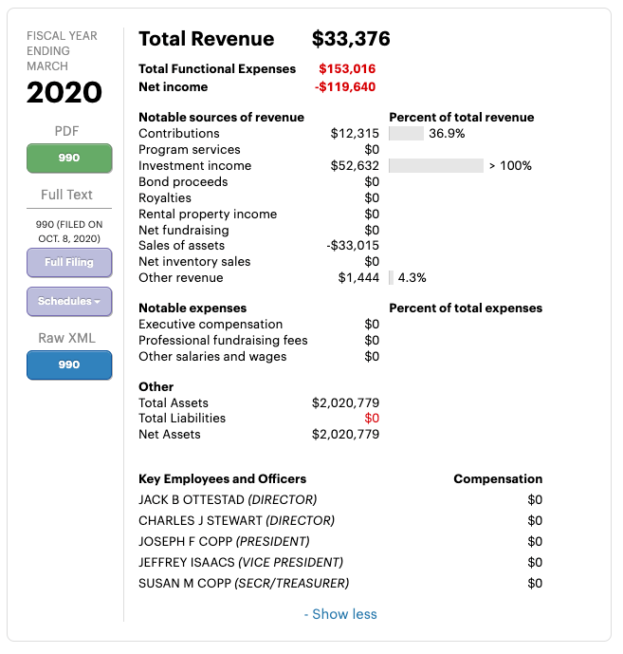Click Charles J Stewart director entry

pyautogui.click(x=236, y=521)
